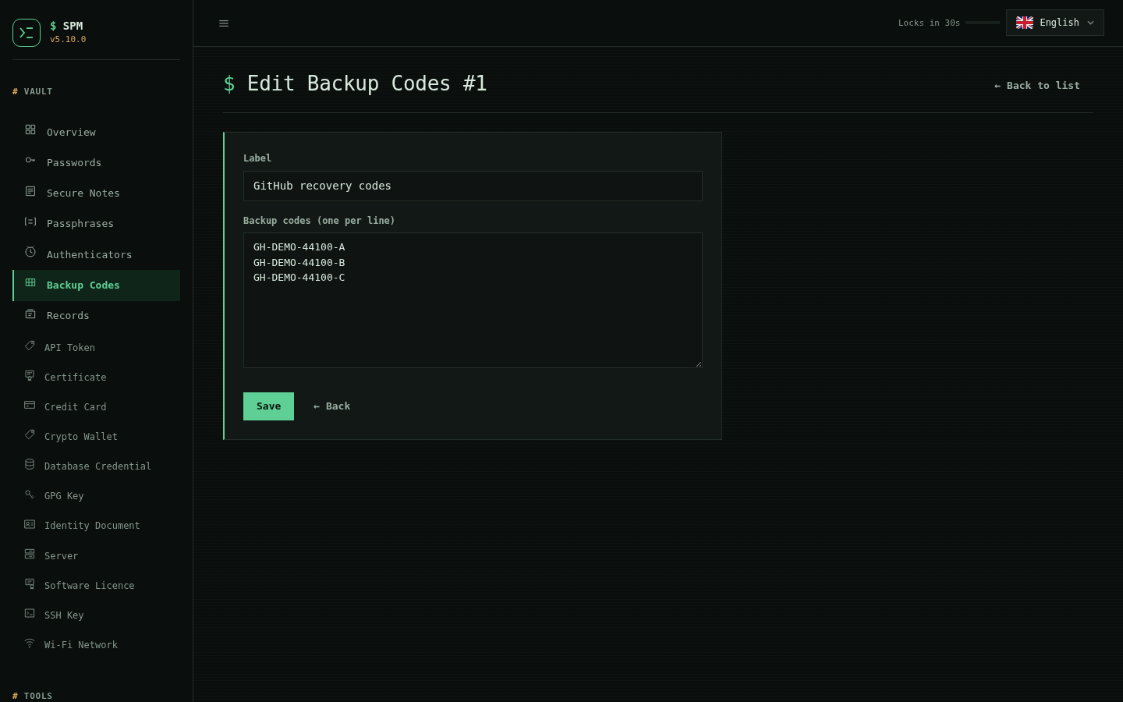Viewport: 1123px width, 702px height.
Task: Click the Passphrases bracket icon
Action: [x=30, y=222]
